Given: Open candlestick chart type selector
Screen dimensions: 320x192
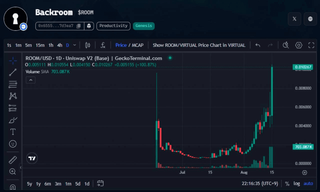Looking at the screenshot, I should coord(87,45).
